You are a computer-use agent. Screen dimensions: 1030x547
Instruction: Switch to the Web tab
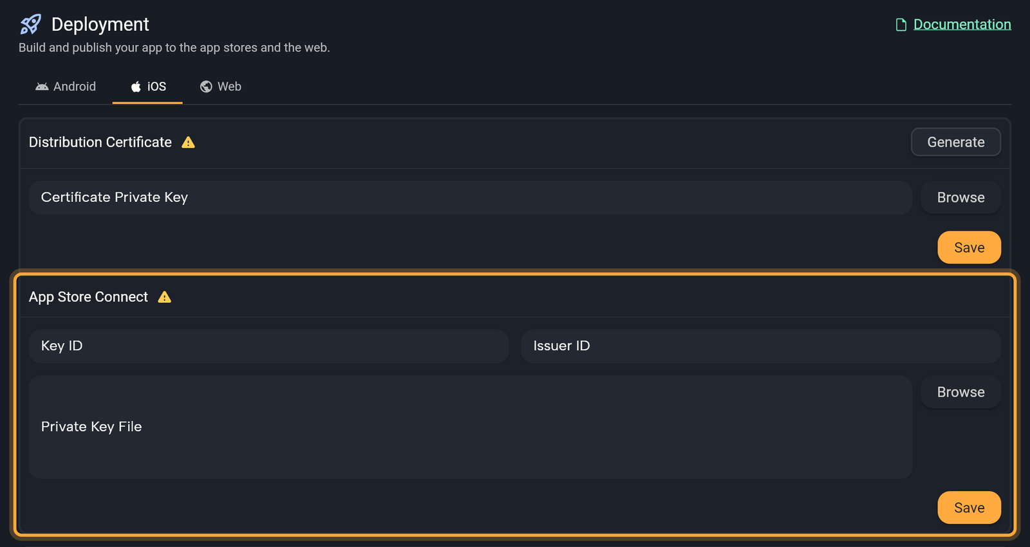click(221, 87)
